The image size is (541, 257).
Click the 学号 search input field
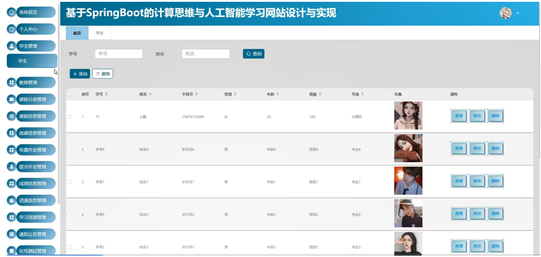(119, 54)
